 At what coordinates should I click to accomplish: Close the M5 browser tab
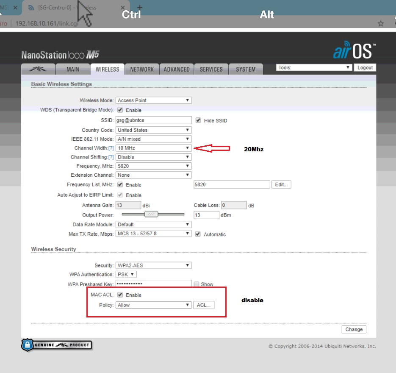pos(15,8)
